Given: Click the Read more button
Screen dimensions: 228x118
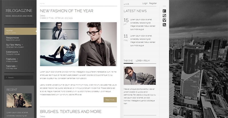Looking at the screenshot, I should [110, 100].
